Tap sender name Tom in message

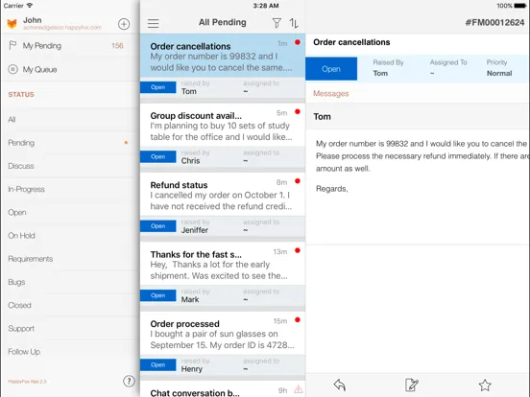322,117
